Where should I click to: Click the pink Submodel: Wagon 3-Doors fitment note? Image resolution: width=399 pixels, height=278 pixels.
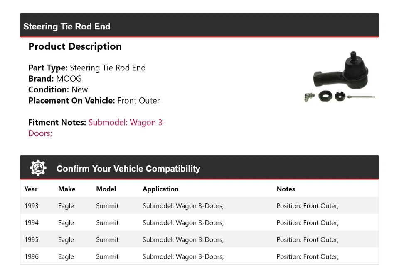coord(127,123)
